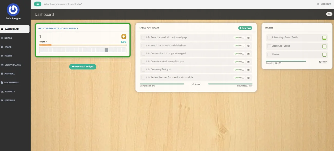334x151 pixels.
Task: Open the green hamburger menu button
Action: pos(38,4)
